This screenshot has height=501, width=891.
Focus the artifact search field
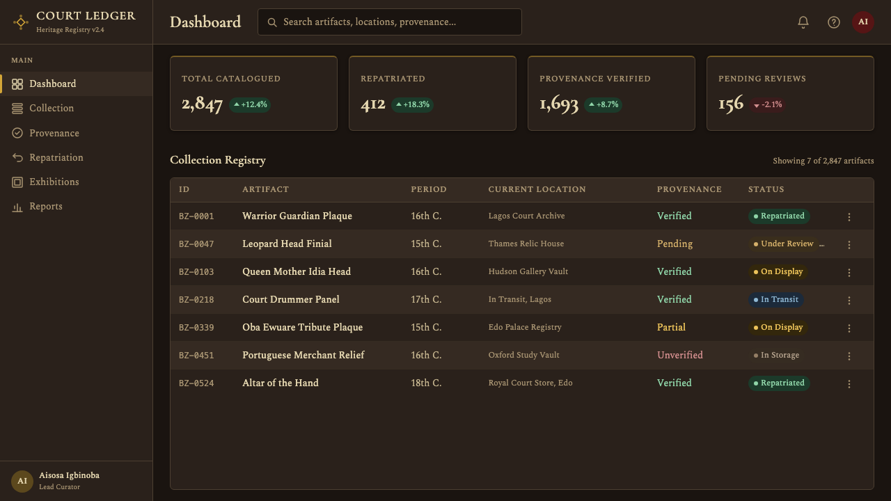(390, 22)
